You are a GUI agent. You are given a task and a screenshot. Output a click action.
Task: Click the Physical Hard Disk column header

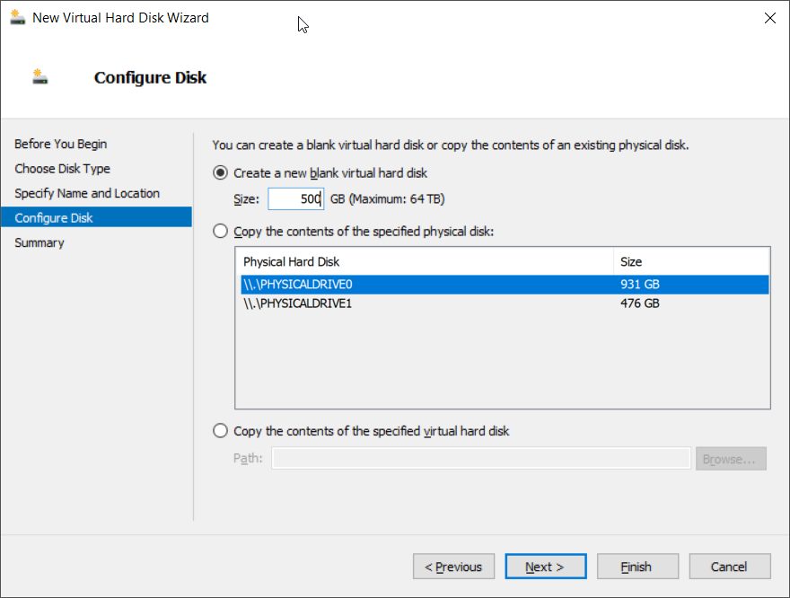425,261
